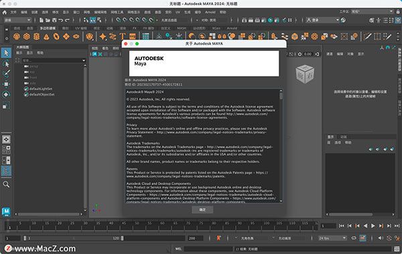Click the SVG import shelf icon
This screenshot has height=254, width=402.
click(133, 37)
